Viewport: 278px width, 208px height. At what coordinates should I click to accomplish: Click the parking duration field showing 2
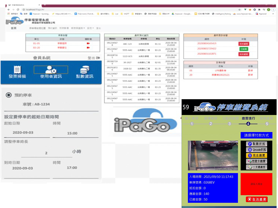46,153
